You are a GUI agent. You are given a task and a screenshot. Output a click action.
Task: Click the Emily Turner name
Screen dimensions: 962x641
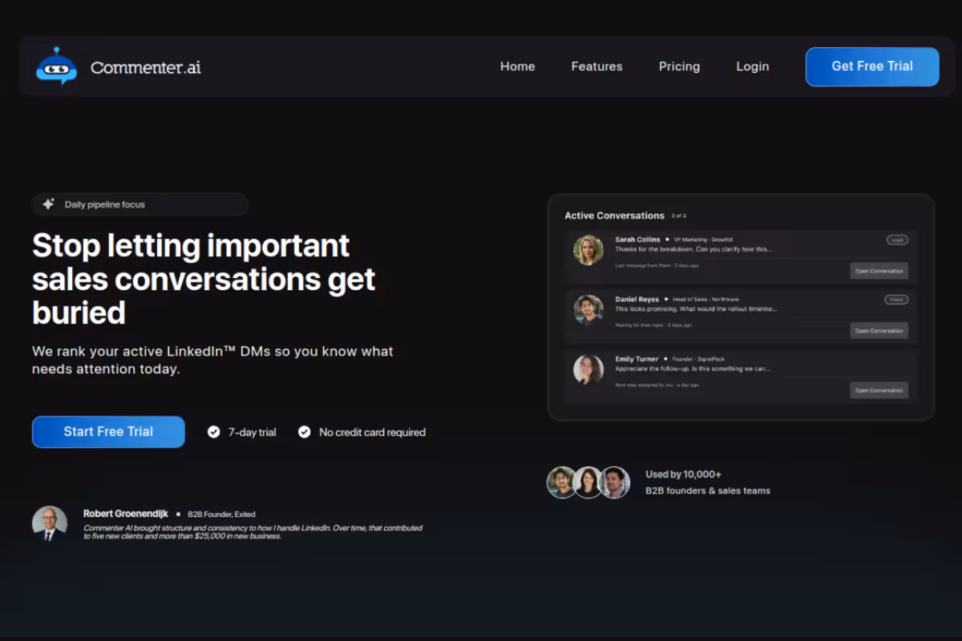(x=637, y=359)
